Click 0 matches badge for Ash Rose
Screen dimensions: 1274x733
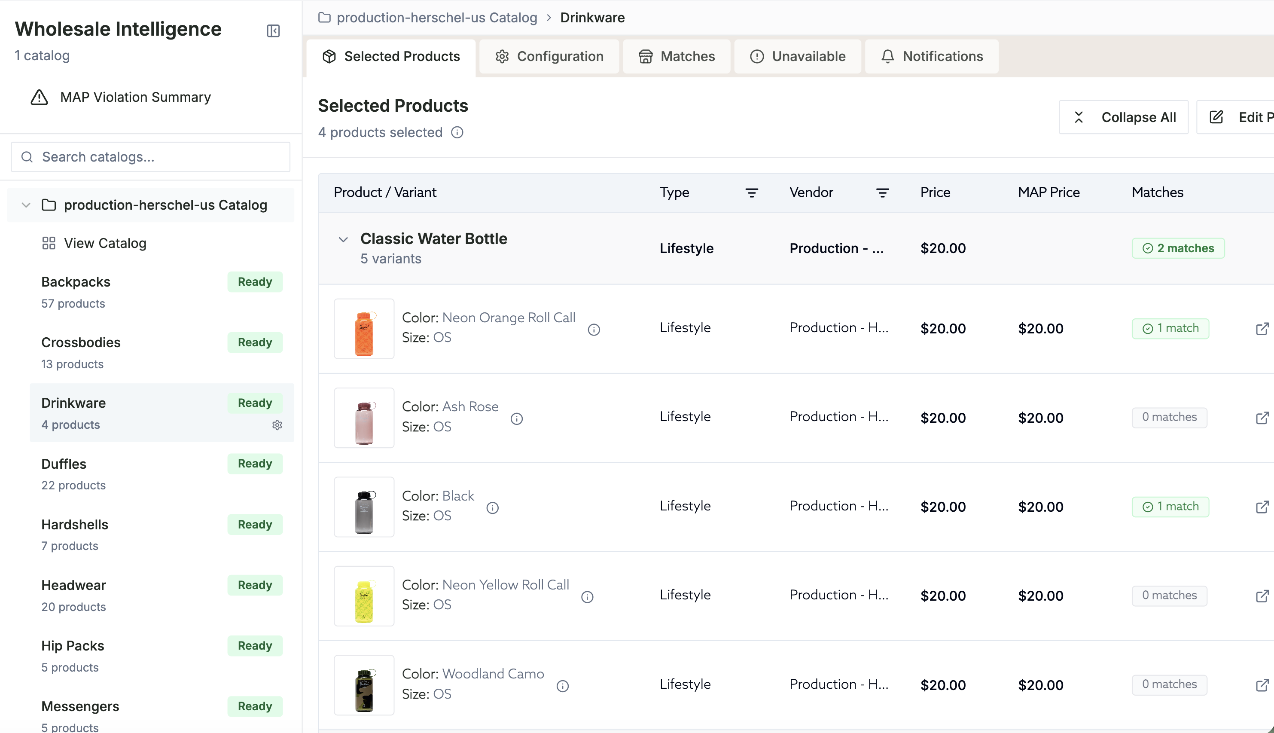(x=1169, y=417)
